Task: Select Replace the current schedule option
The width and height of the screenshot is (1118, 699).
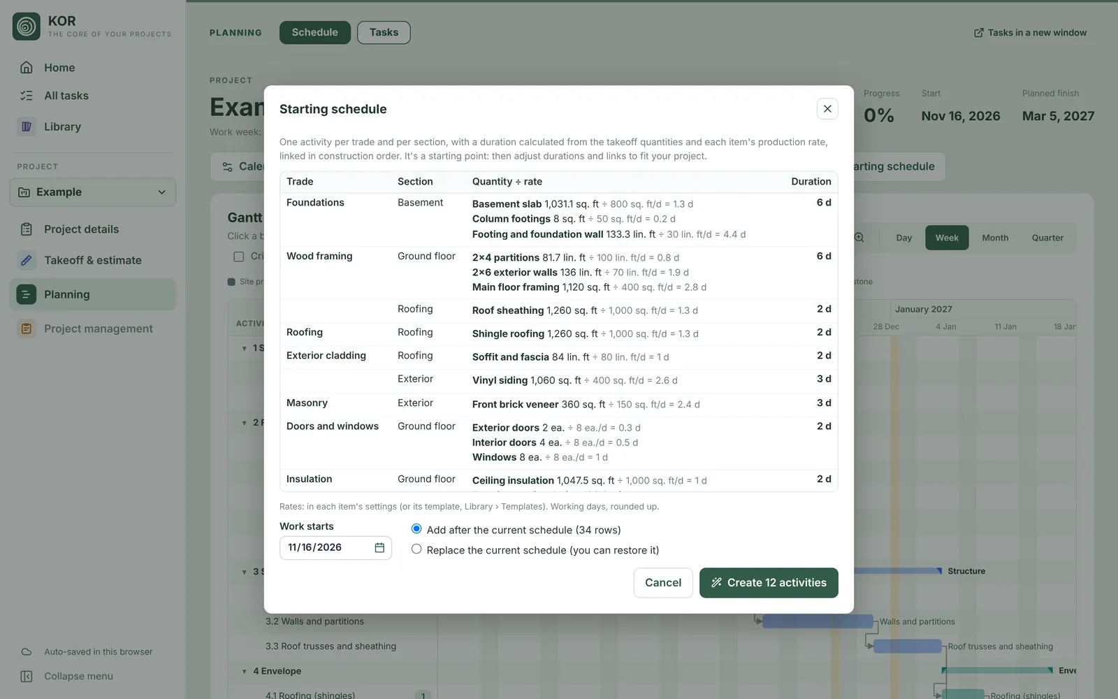Action: (x=416, y=549)
